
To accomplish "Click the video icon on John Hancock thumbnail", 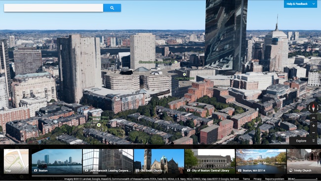I will 86,170.
